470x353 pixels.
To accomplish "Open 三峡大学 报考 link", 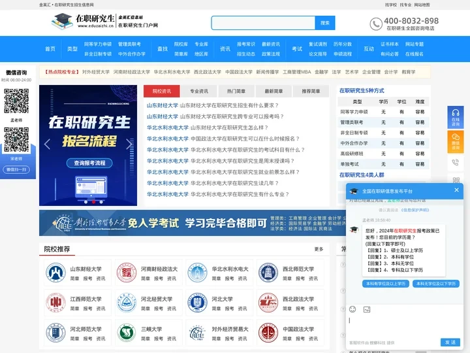I will click(159, 339).
